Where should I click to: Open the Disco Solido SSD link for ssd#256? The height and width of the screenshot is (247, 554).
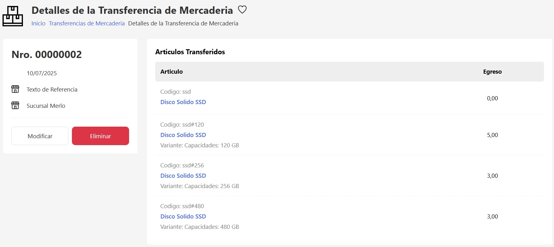click(x=183, y=176)
